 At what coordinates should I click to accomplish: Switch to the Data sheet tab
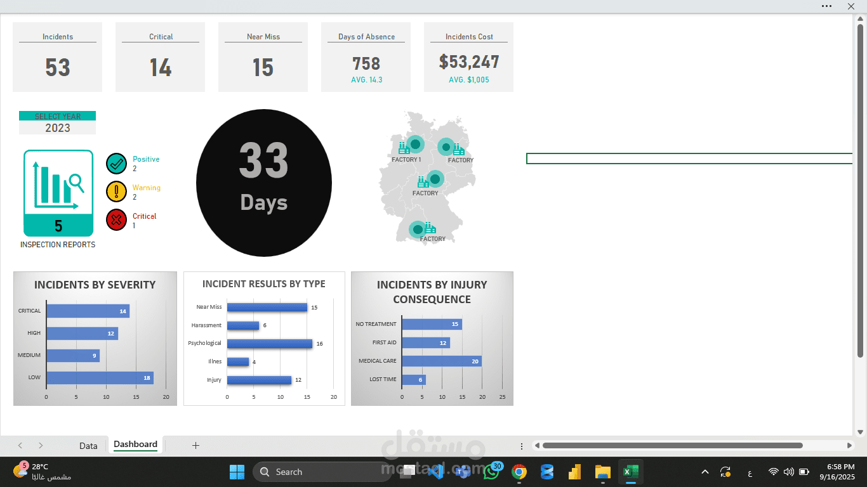(88, 446)
